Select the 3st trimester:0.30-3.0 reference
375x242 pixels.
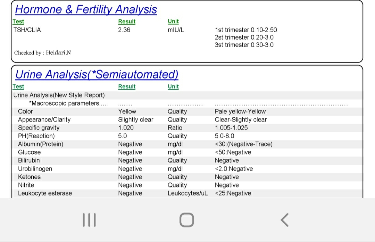244,45
